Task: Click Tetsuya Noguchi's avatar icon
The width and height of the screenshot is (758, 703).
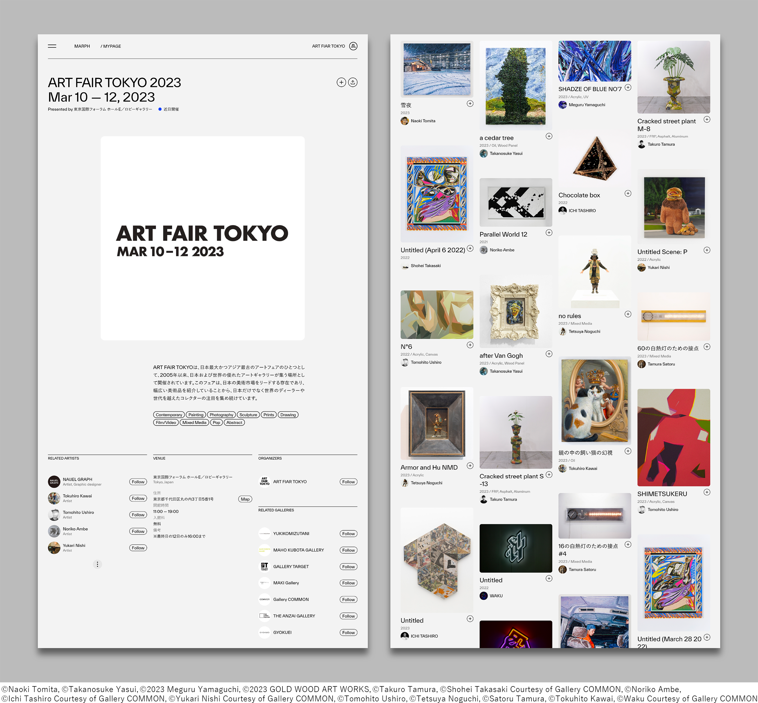Action: pos(563,331)
